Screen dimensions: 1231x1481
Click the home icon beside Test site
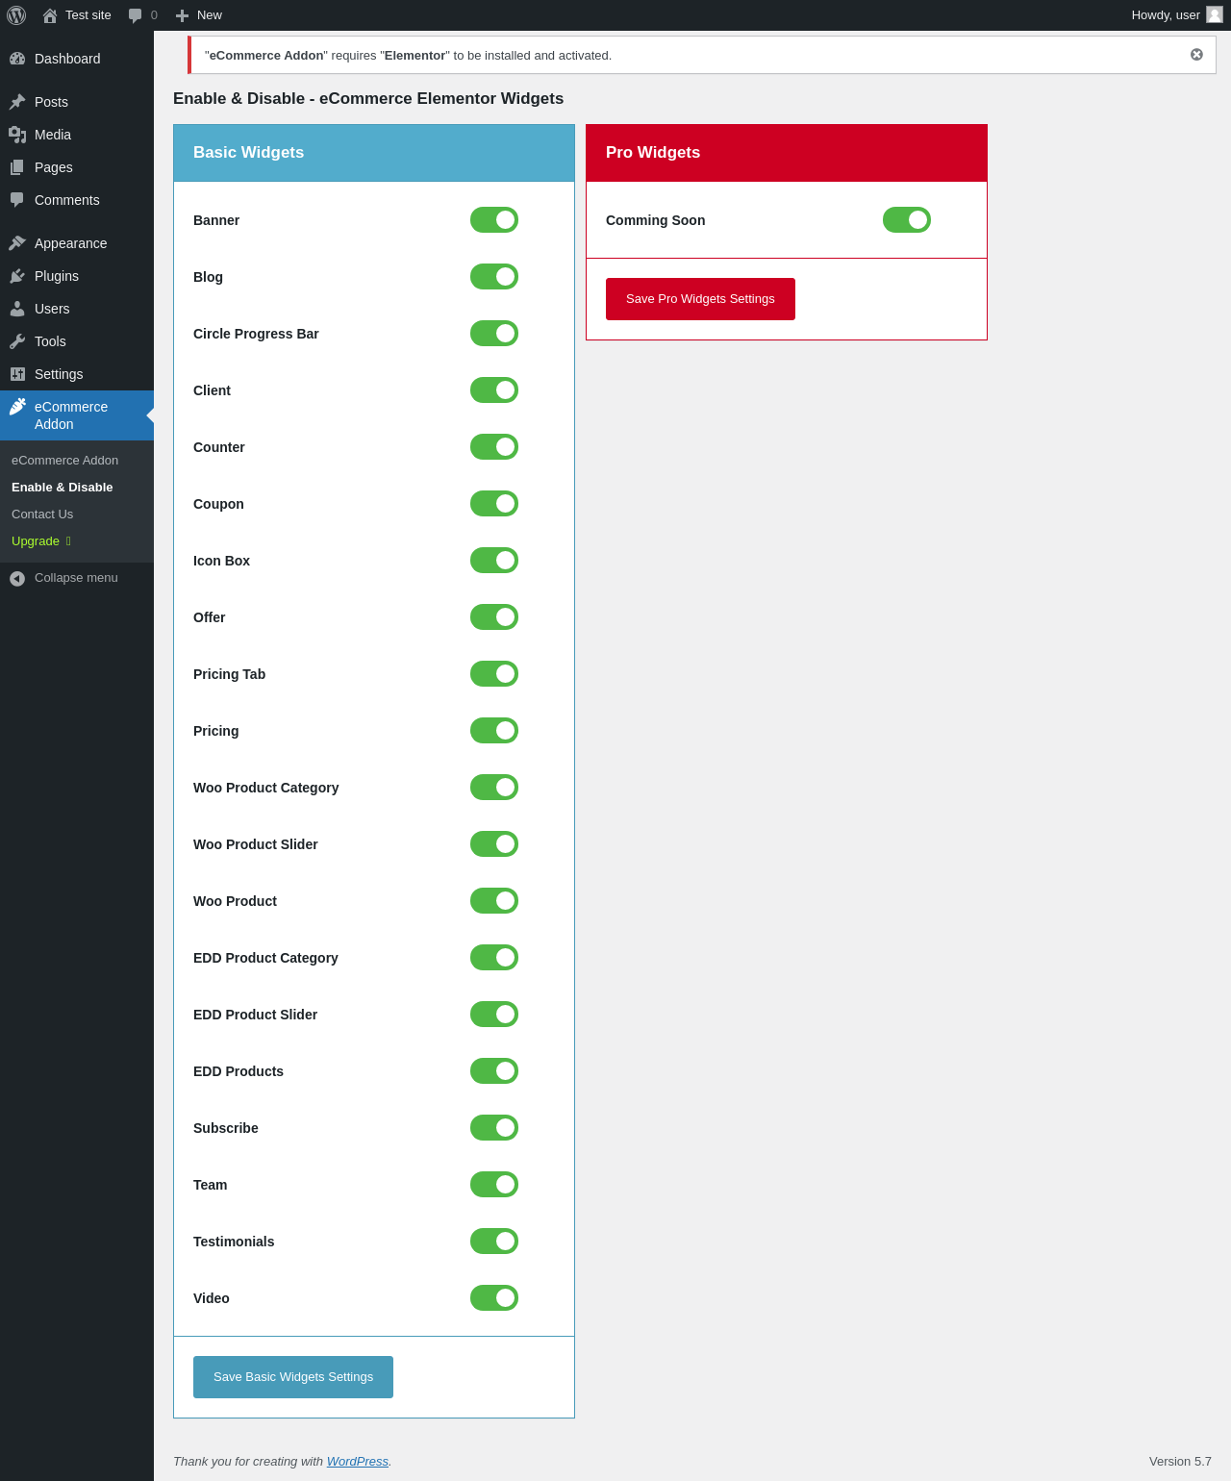tap(50, 15)
